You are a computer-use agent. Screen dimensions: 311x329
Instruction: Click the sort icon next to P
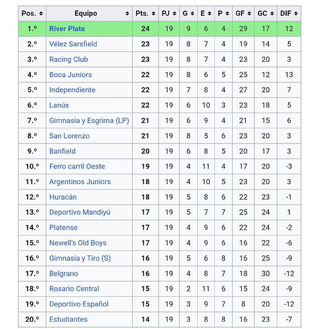point(227,14)
